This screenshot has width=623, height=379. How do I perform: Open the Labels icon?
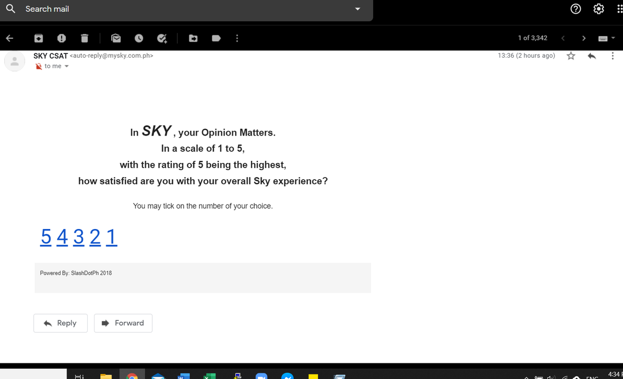click(x=216, y=38)
